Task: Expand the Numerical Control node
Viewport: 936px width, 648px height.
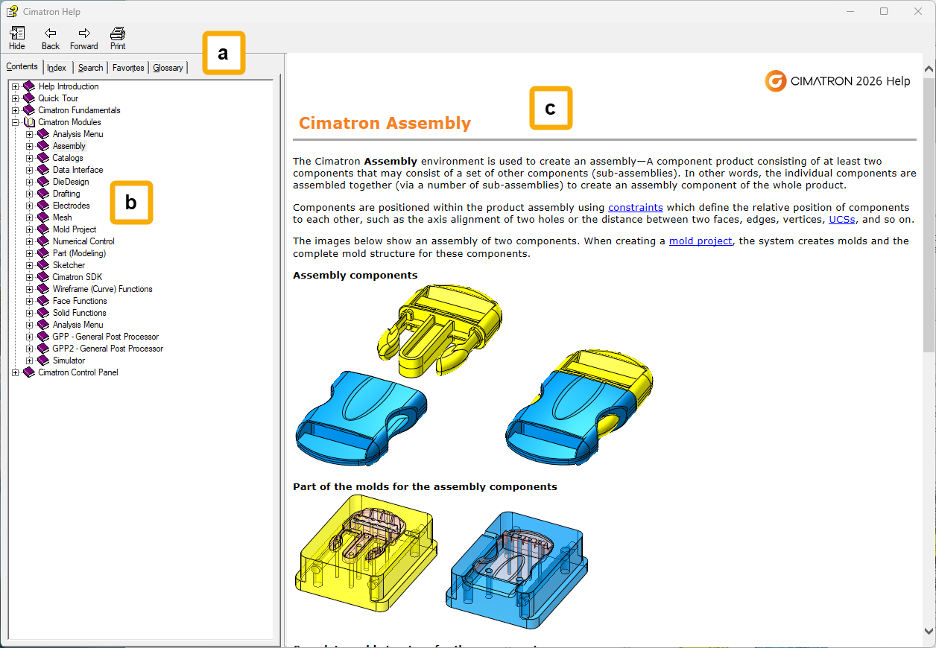Action: pyautogui.click(x=30, y=241)
